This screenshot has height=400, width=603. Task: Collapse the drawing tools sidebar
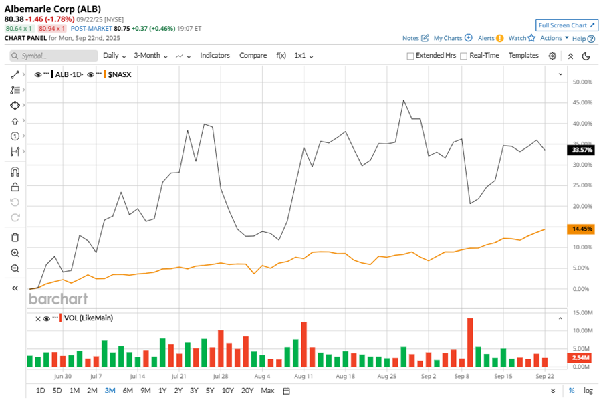pyautogui.click(x=15, y=288)
